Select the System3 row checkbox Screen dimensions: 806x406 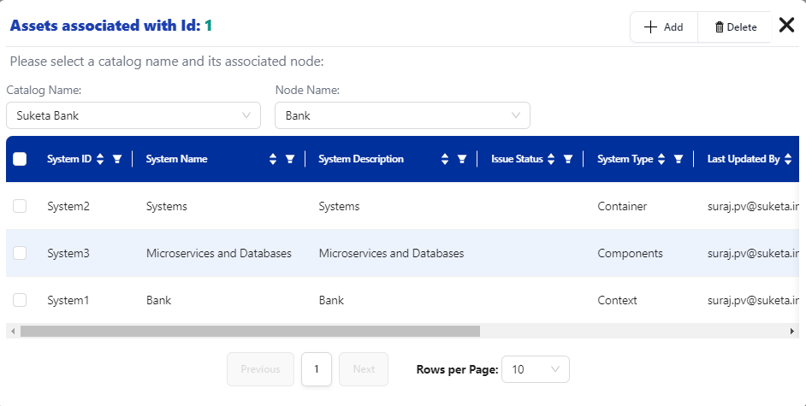[x=21, y=253]
